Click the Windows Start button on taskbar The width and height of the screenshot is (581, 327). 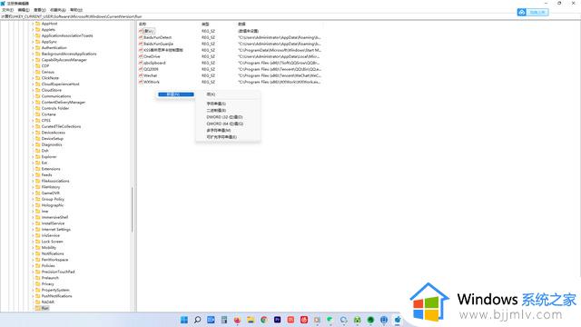click(x=184, y=320)
